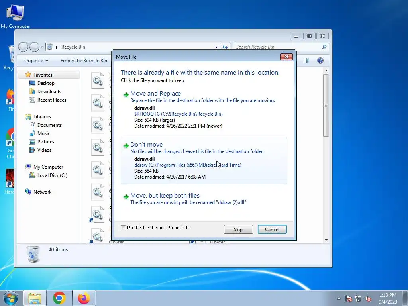Viewport: 408px width, 306px height.
Task: Select Downloads in navigation pane
Action: (x=49, y=92)
